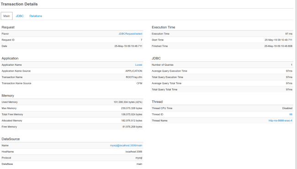Click the Average Query Total Time value
297x169 pixels.
(x=289, y=83)
